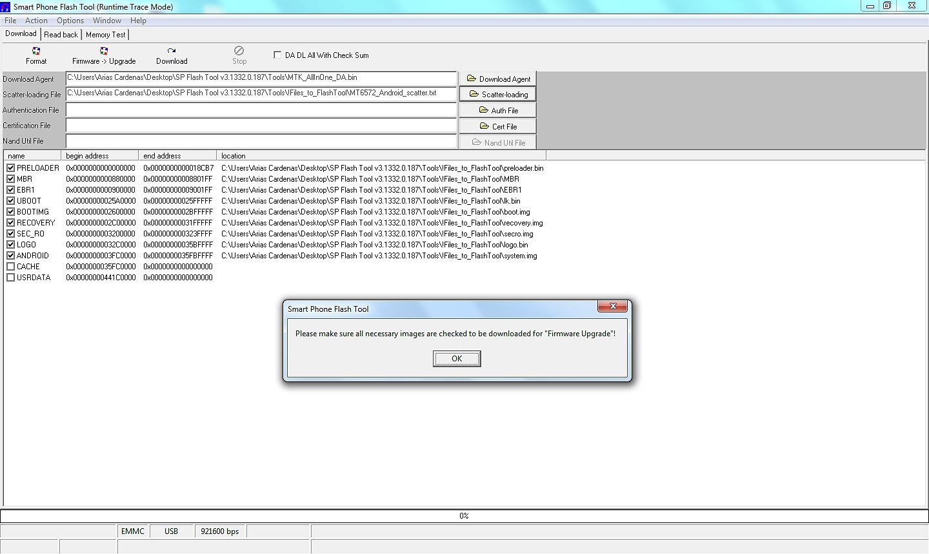The image size is (929, 554).
Task: Open the Window menu
Action: click(x=107, y=21)
